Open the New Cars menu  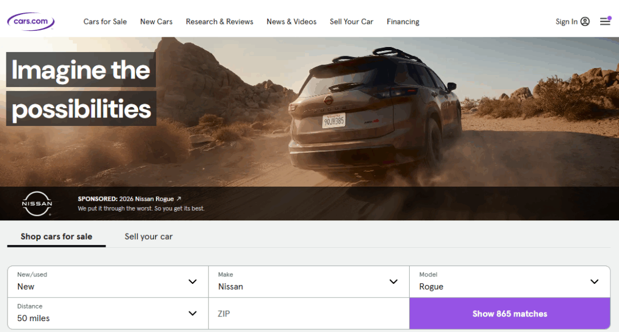coord(156,22)
